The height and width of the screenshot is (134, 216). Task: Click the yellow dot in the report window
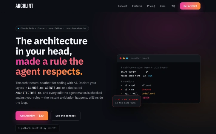124,58
